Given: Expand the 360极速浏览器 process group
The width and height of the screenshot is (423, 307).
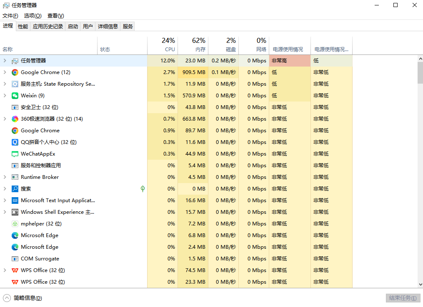Looking at the screenshot, I should [x=5, y=119].
